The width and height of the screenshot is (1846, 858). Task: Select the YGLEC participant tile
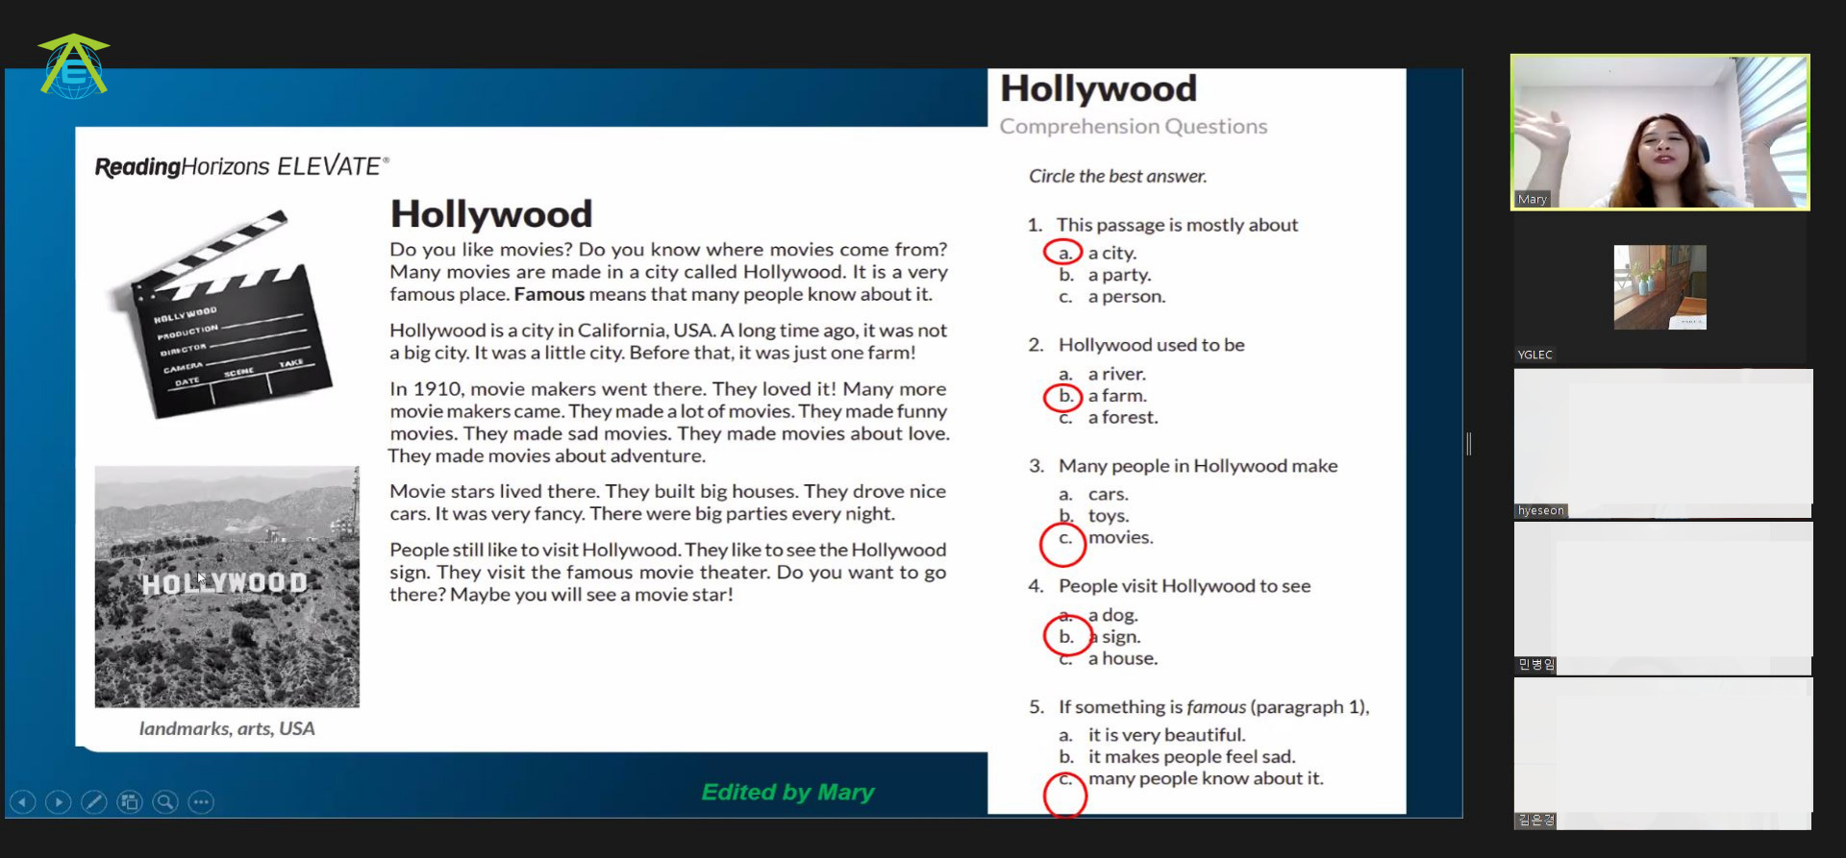(x=1660, y=287)
